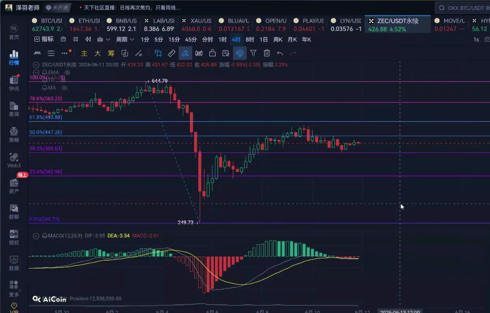Screen dimensions: 490x313
Task: Open 群聊 group chat in the sidebar
Action: coord(14,212)
